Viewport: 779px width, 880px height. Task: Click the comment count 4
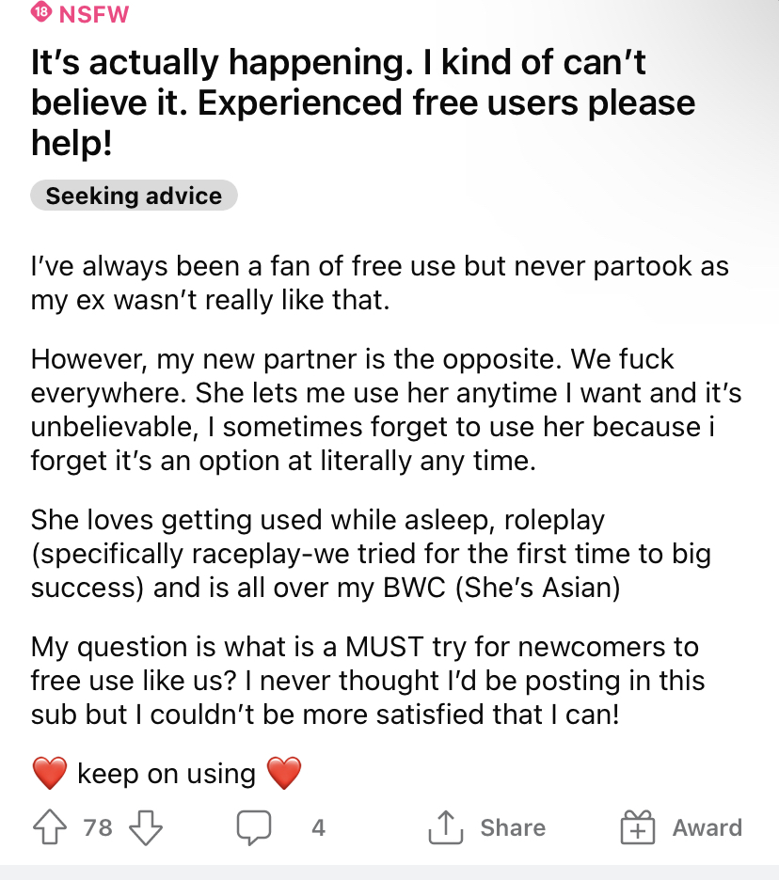pos(318,827)
